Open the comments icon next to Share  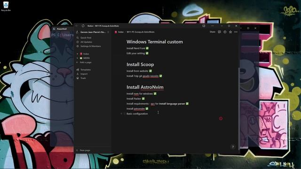(x=219, y=32)
